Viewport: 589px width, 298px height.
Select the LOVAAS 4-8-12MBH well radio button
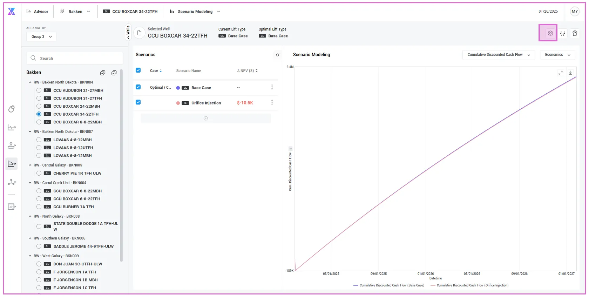point(39,140)
